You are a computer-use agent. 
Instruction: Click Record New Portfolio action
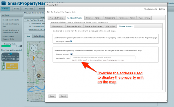pyautogui.click(x=11, y=20)
